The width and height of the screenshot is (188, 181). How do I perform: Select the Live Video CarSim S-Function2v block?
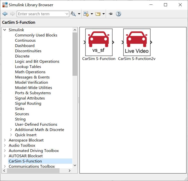[x=137, y=42]
